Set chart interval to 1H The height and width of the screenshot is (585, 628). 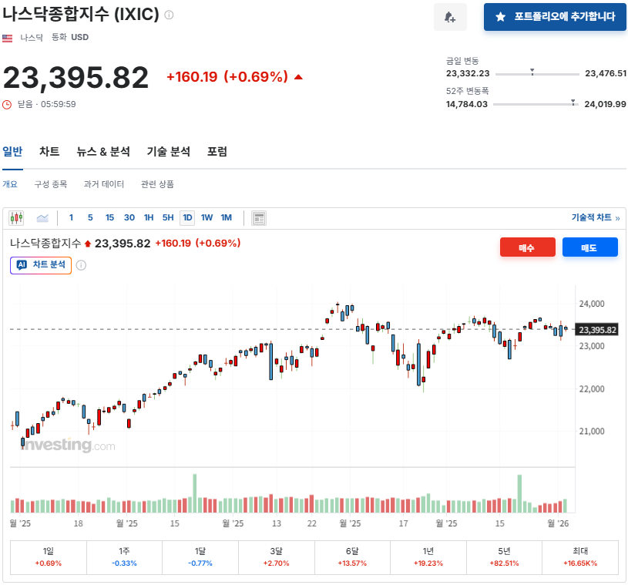pos(149,217)
